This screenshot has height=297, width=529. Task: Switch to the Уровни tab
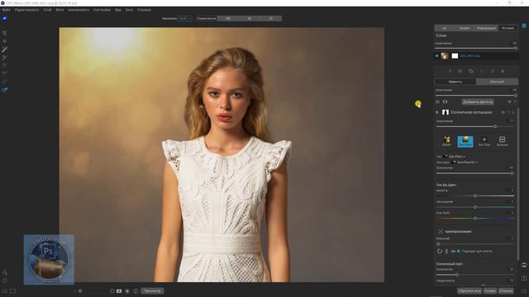point(465,28)
